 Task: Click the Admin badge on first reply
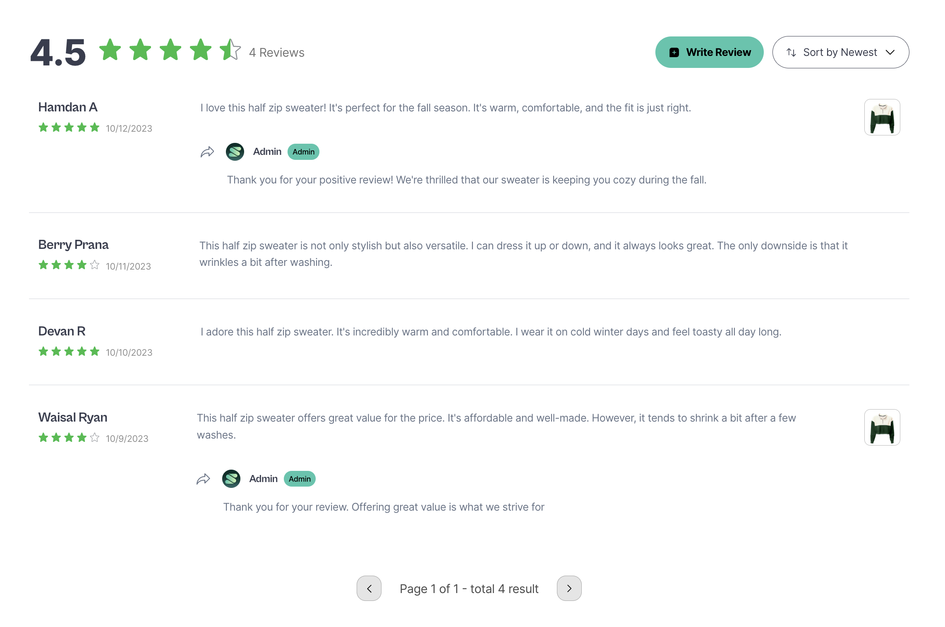pos(303,152)
